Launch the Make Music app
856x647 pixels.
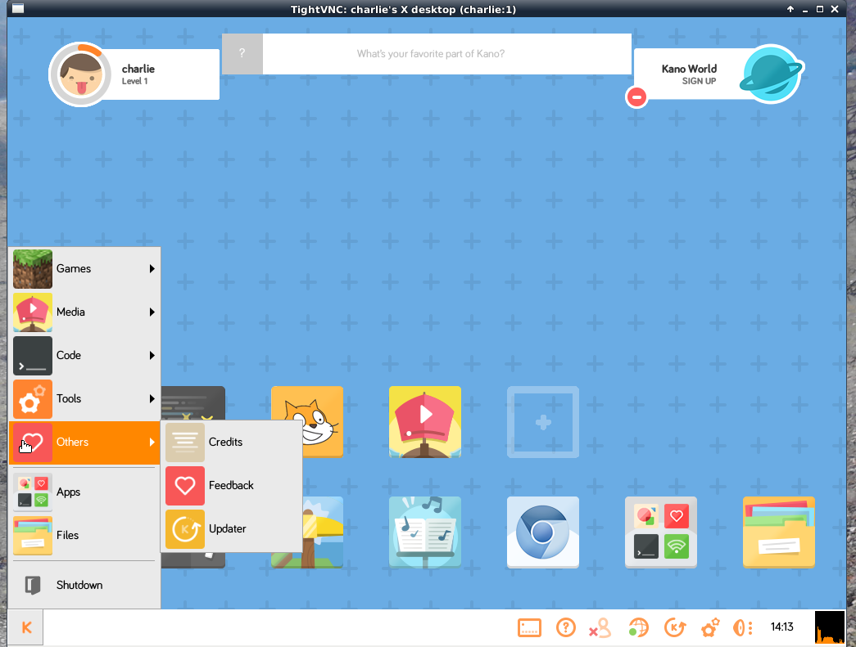(425, 532)
